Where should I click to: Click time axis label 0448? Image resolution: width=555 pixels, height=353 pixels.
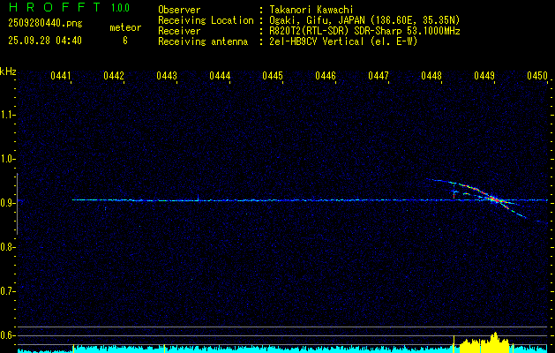pos(431,76)
